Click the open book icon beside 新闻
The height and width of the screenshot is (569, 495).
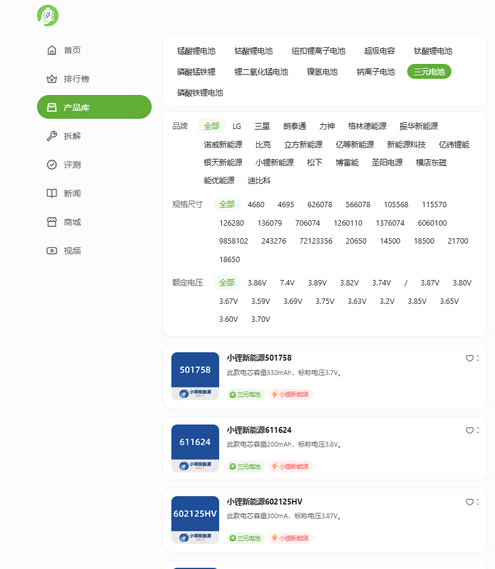[x=52, y=193]
